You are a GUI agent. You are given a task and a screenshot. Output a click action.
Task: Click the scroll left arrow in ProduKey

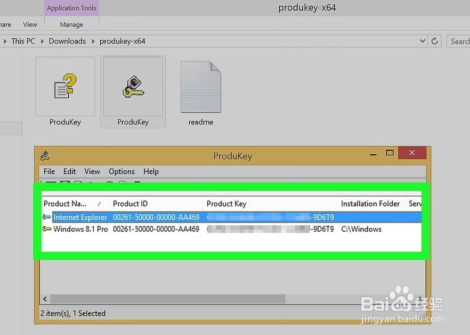45,298
